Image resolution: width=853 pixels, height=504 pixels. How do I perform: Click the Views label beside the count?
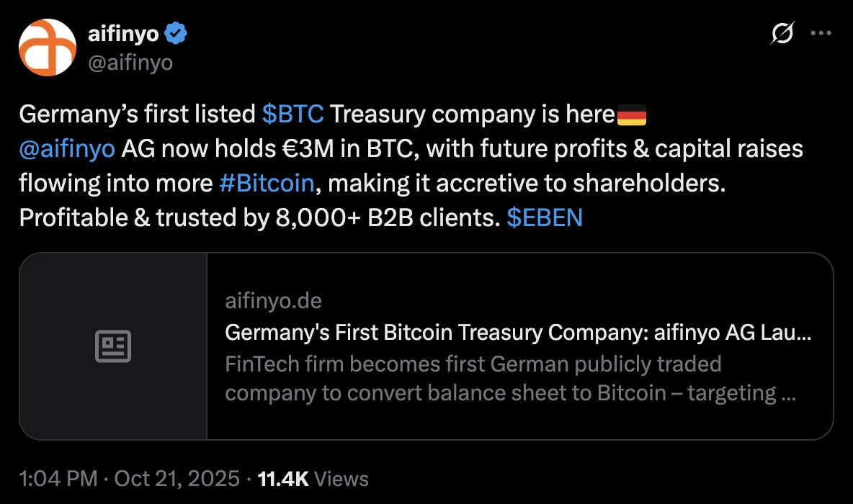[341, 478]
